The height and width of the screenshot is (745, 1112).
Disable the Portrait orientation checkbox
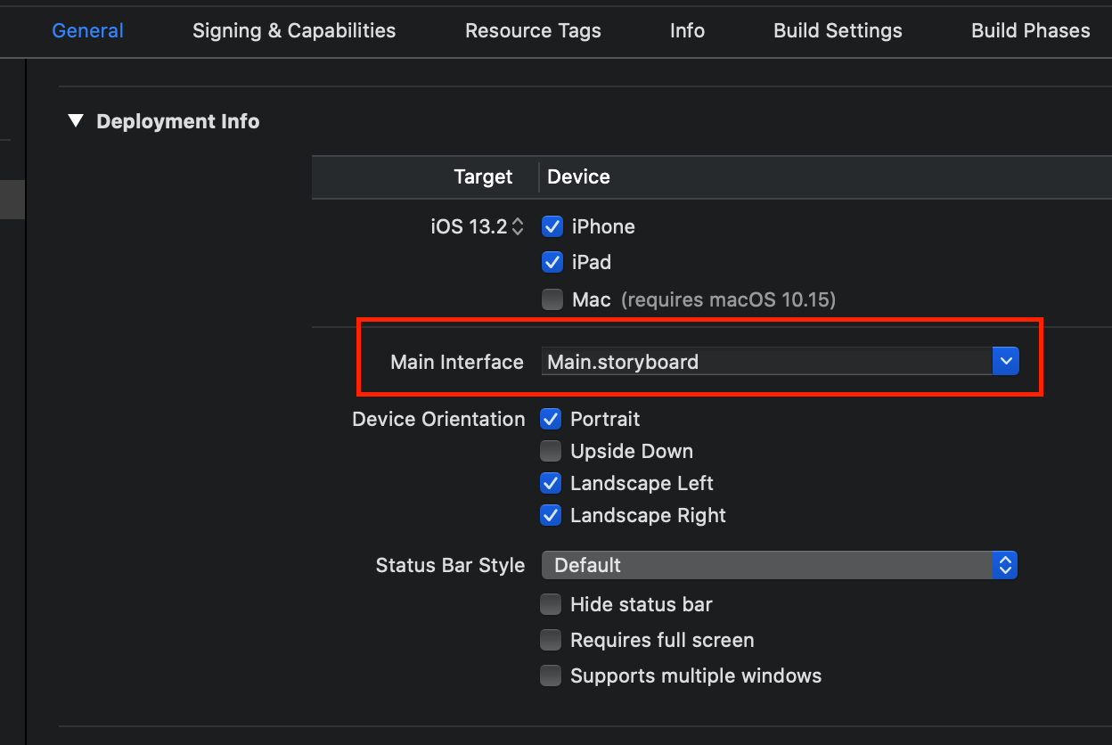pos(552,419)
